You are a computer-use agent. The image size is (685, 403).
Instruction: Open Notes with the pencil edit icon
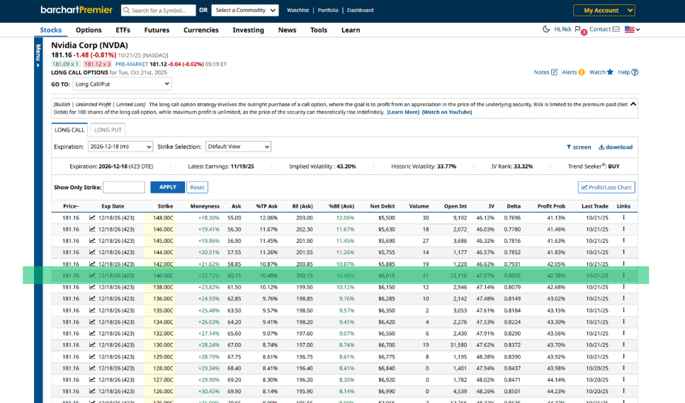click(554, 72)
